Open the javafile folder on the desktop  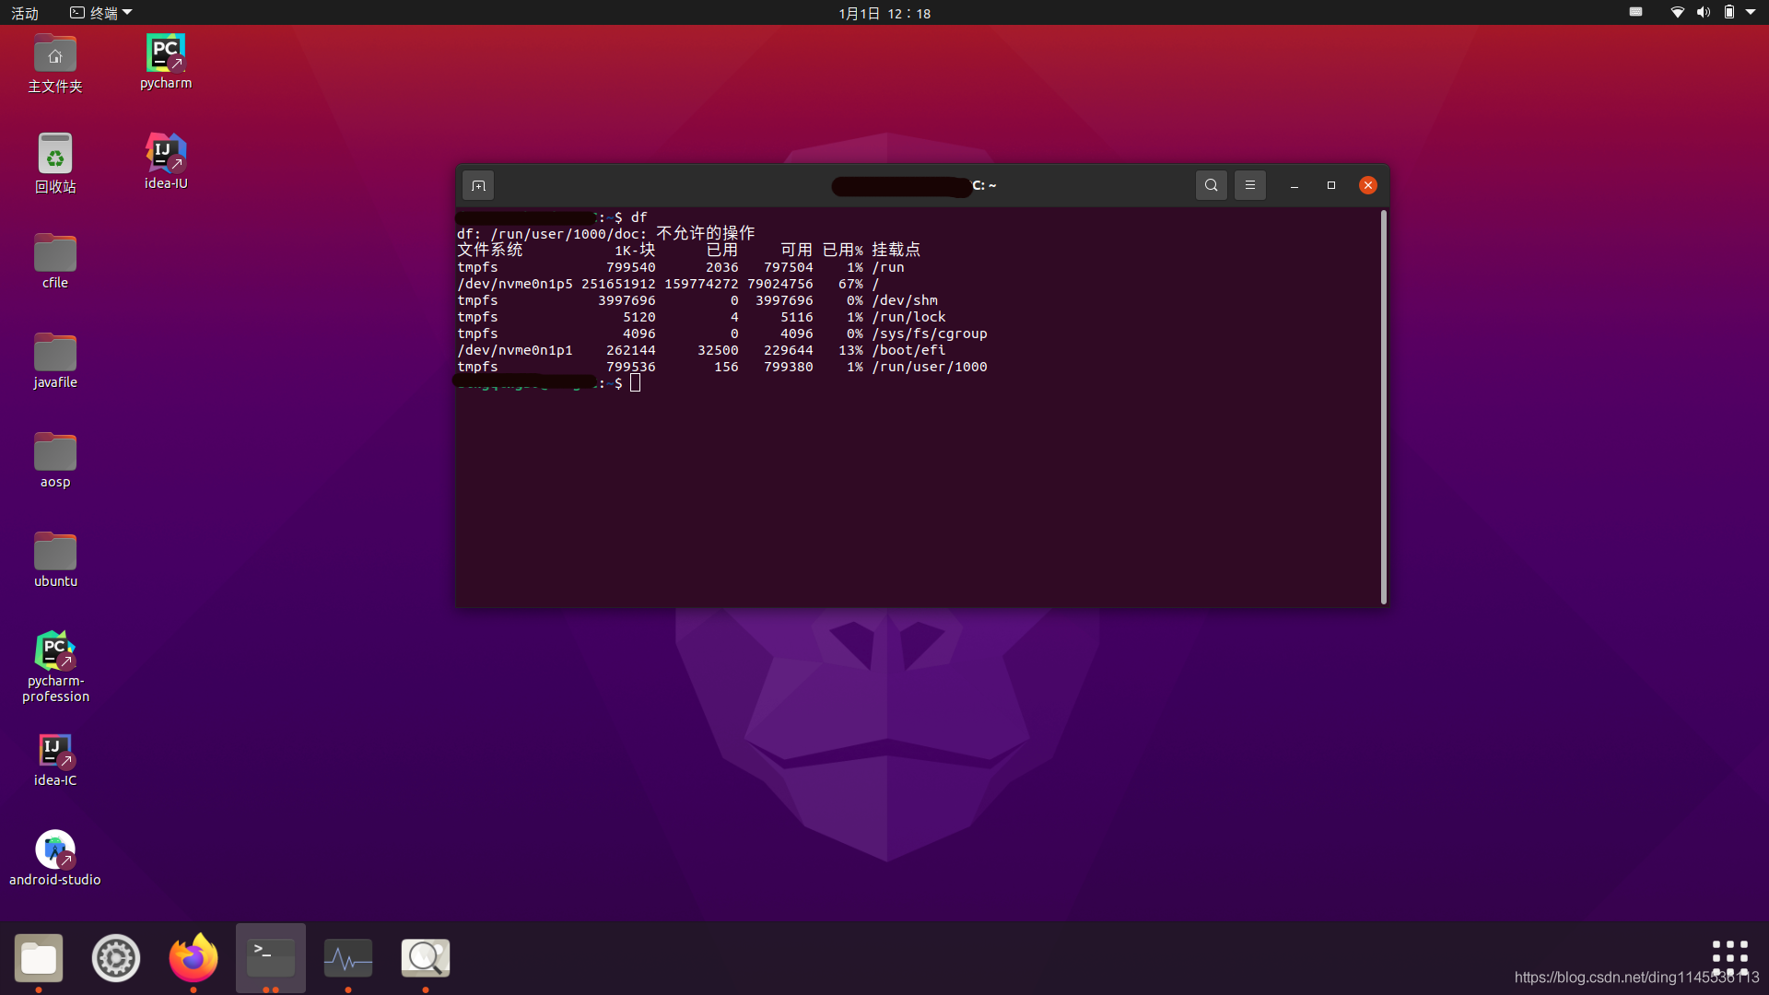(x=54, y=353)
